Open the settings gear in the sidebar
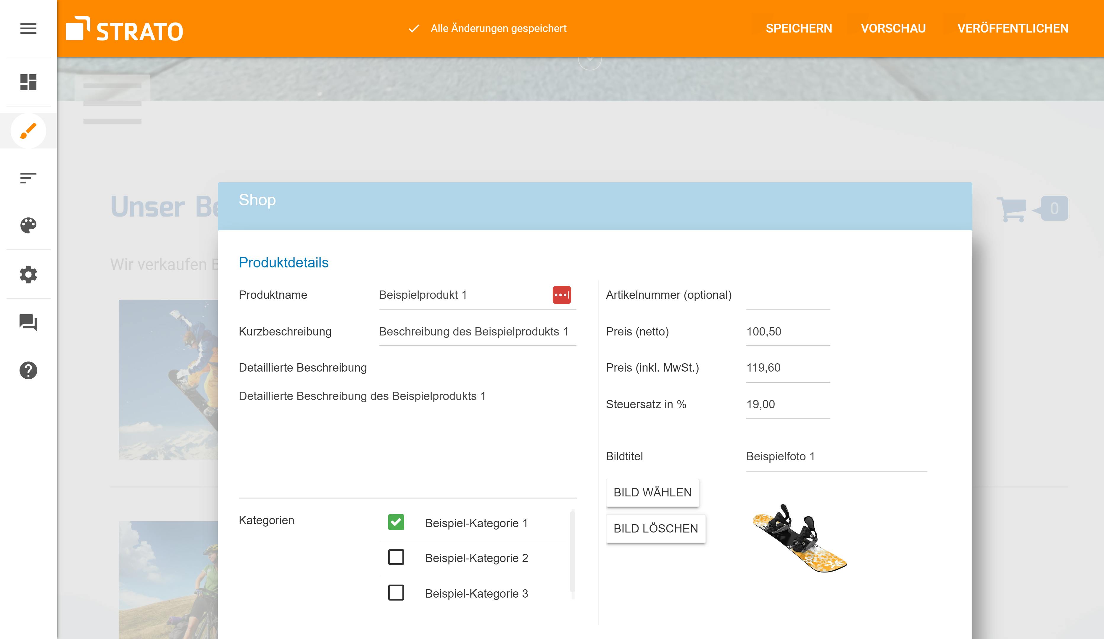The image size is (1104, 639). [x=28, y=275]
